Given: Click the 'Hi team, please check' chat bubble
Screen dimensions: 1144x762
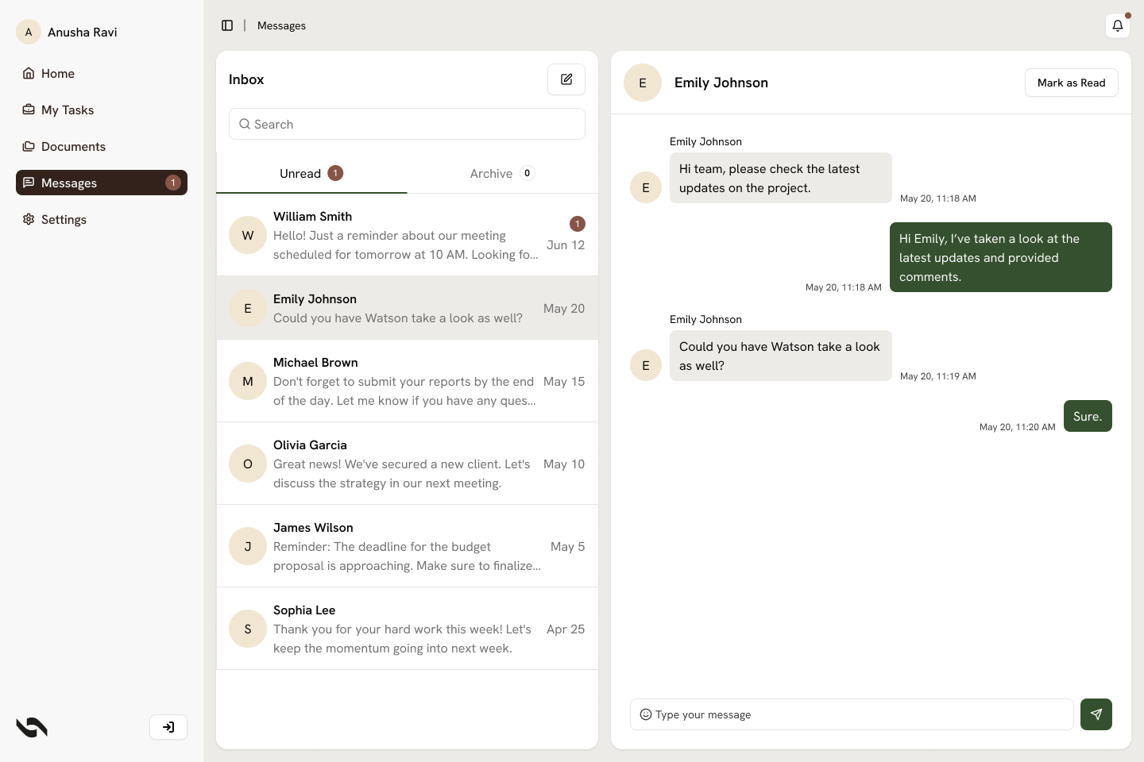Looking at the screenshot, I should click(x=781, y=178).
